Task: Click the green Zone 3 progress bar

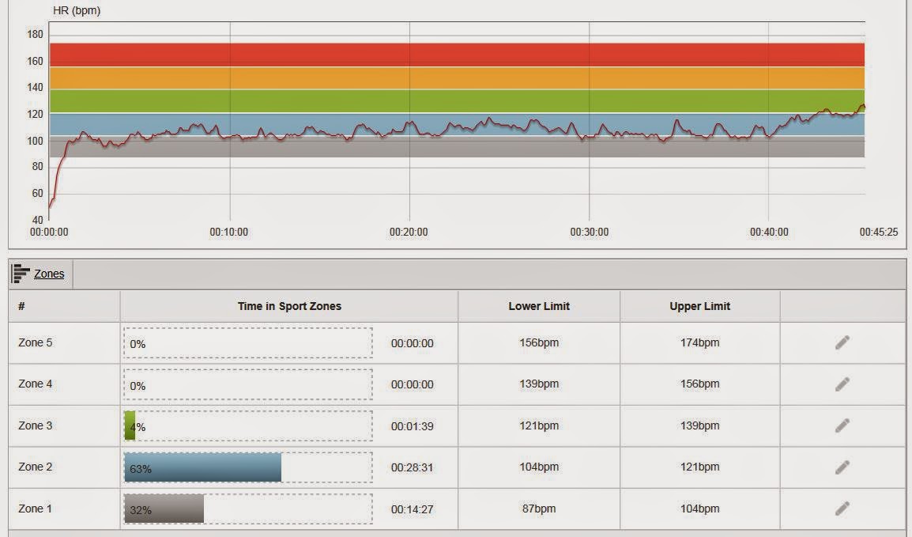Action: pos(130,425)
